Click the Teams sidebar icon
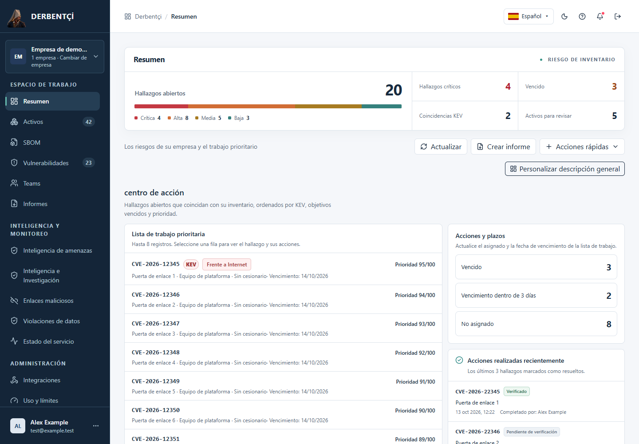The height and width of the screenshot is (444, 639). (14, 183)
